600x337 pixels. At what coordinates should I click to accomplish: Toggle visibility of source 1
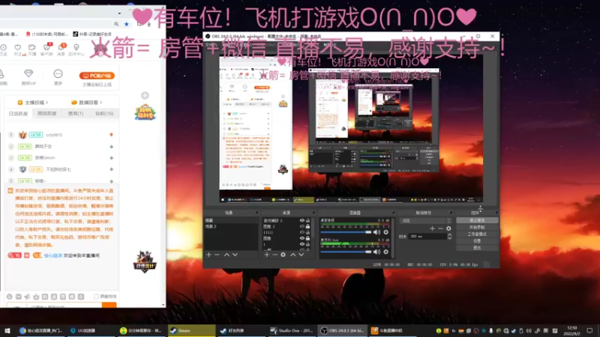[302, 244]
